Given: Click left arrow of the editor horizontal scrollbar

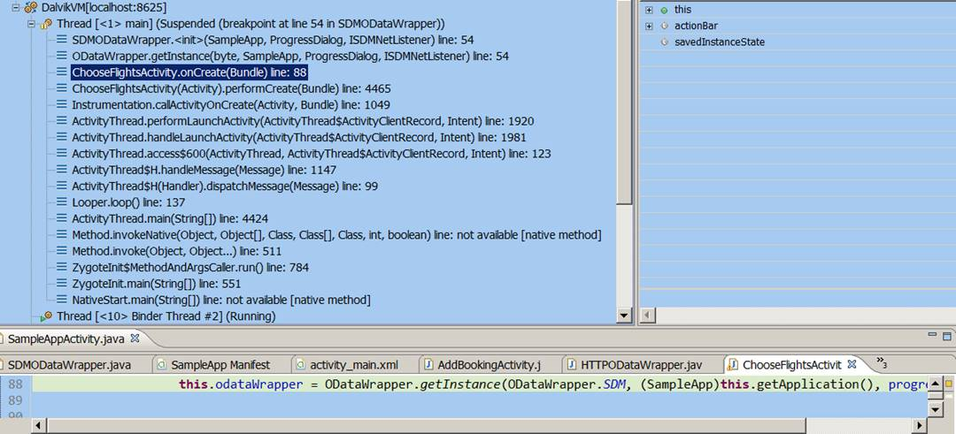Looking at the screenshot, I should 38,425.
